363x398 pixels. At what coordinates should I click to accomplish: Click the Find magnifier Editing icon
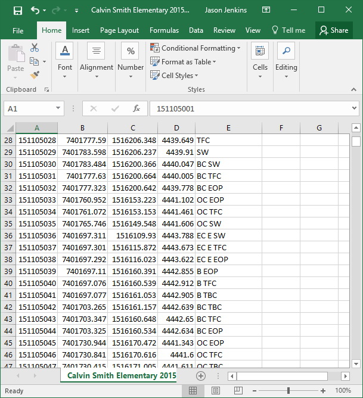pos(286,51)
